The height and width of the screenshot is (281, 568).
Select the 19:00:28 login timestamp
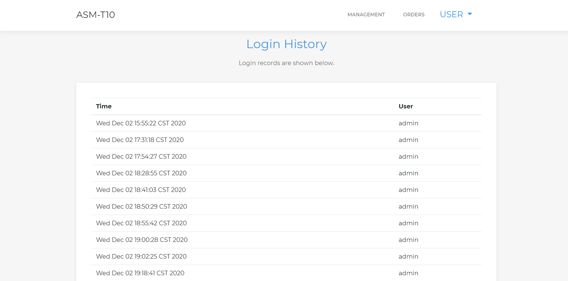click(x=142, y=240)
